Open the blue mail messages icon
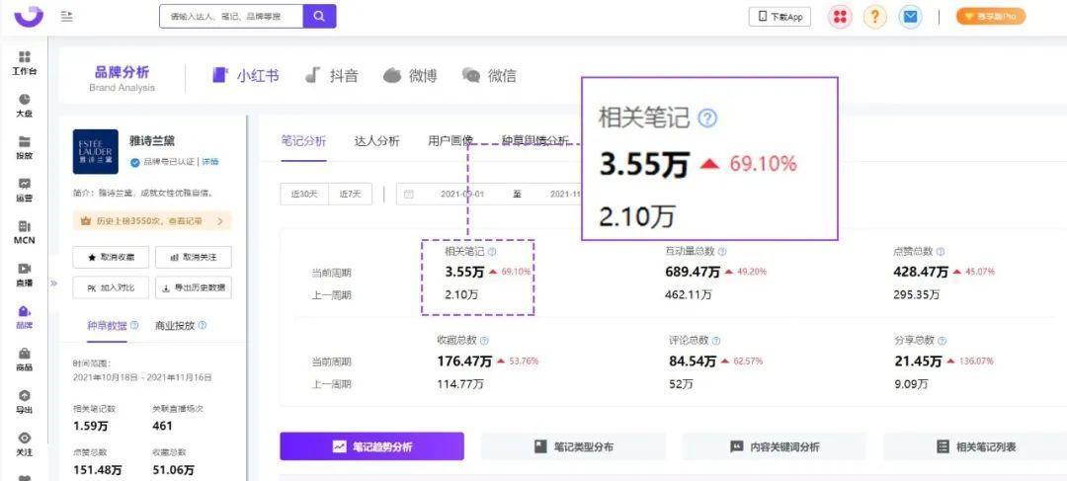The image size is (1067, 481). click(910, 17)
